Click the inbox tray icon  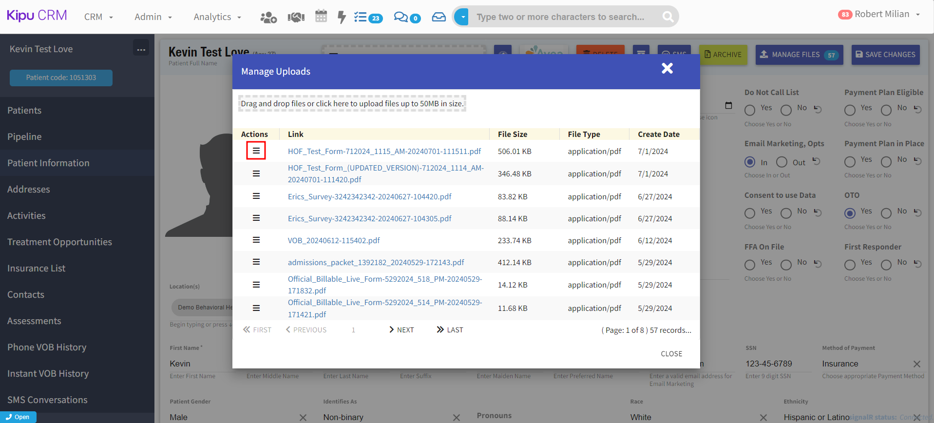click(x=438, y=18)
